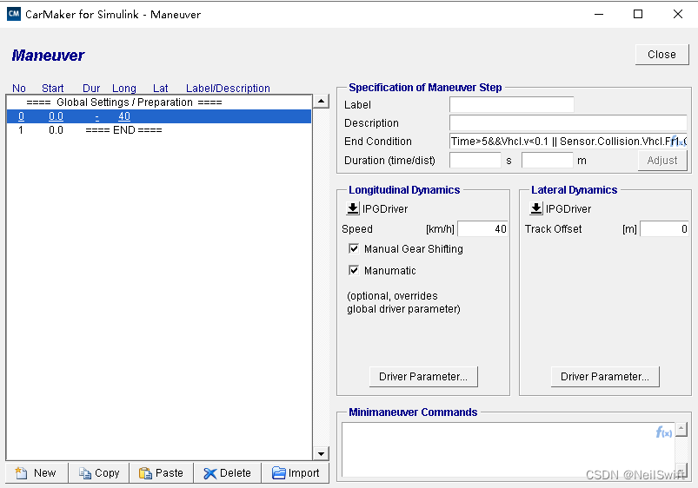Open Longitudinal Dynamics Driver Parameter dialog
The width and height of the screenshot is (698, 488).
point(423,377)
